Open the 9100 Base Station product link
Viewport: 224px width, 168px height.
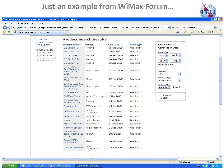coord(72,106)
